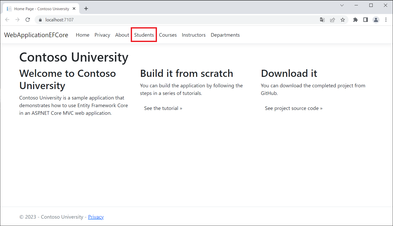Follow the footer Privacy link
Image resolution: width=393 pixels, height=226 pixels.
tap(96, 217)
